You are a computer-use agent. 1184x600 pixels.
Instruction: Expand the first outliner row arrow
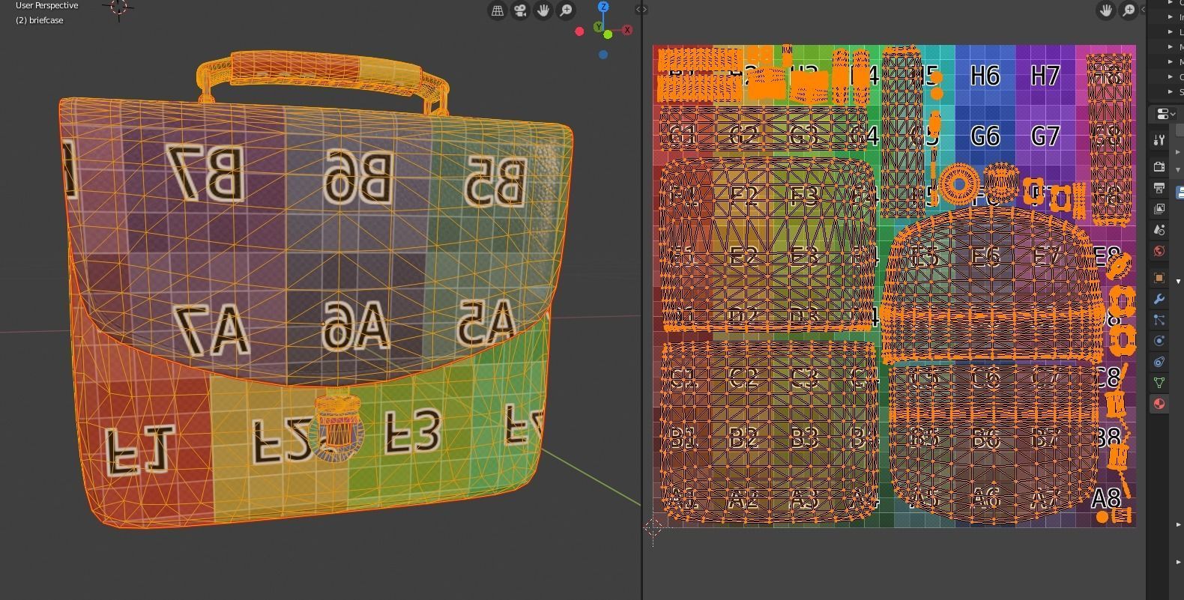[1171, 2]
